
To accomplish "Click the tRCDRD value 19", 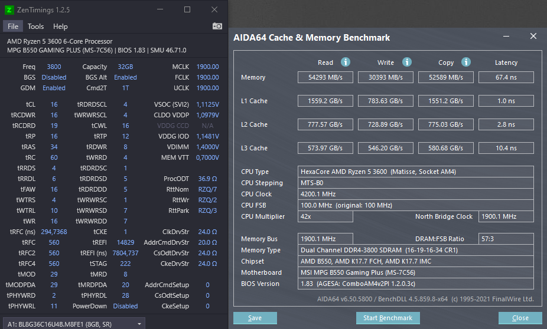I will (54, 126).
